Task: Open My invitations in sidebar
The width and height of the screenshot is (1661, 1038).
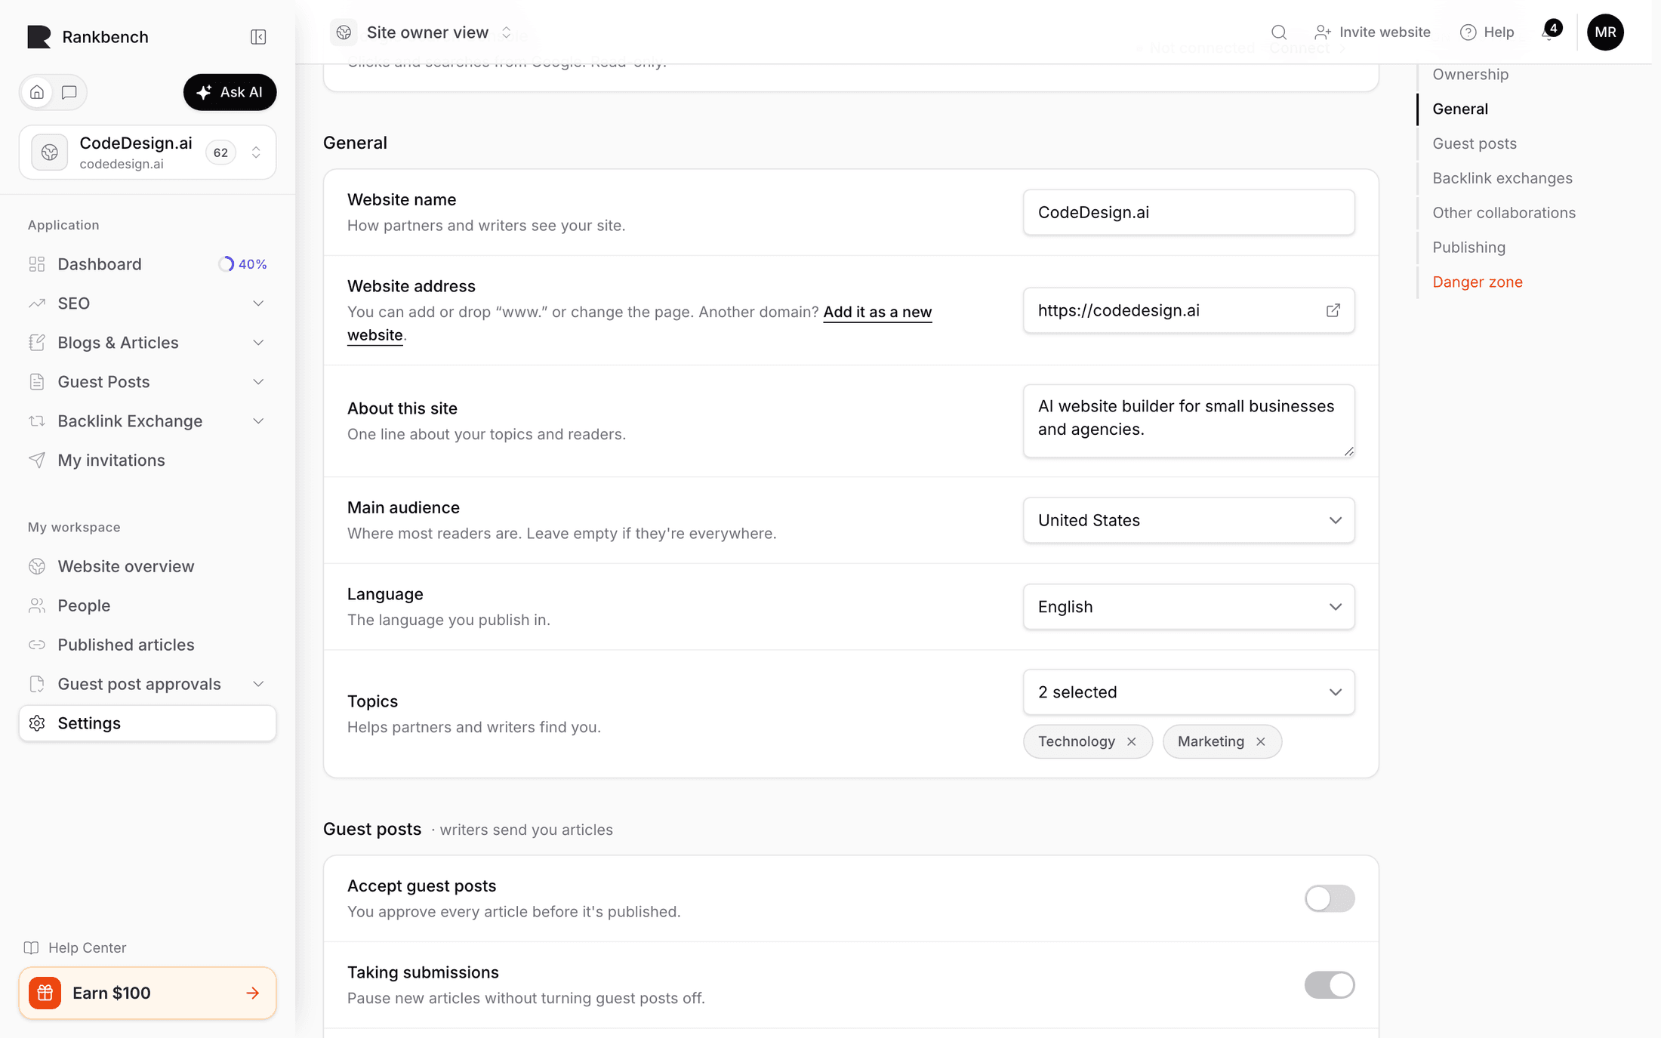Action: pos(147,460)
